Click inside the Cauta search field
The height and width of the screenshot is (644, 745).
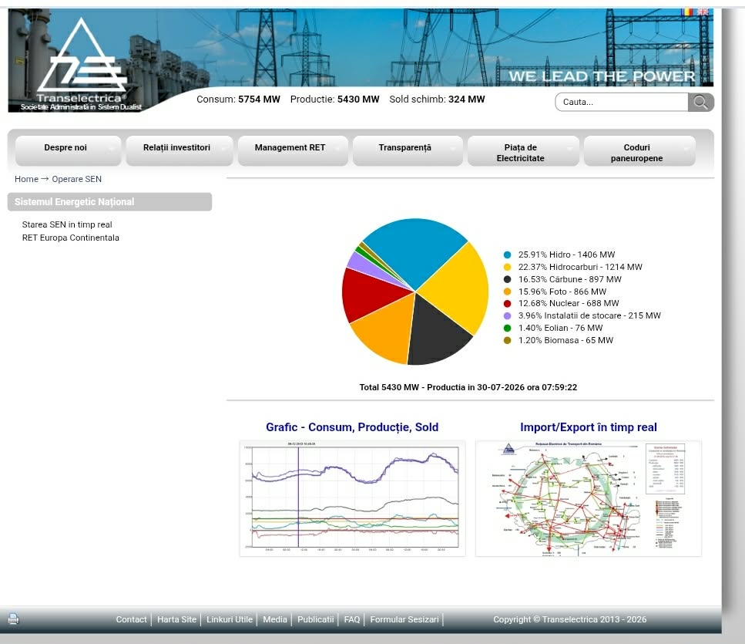click(x=622, y=102)
